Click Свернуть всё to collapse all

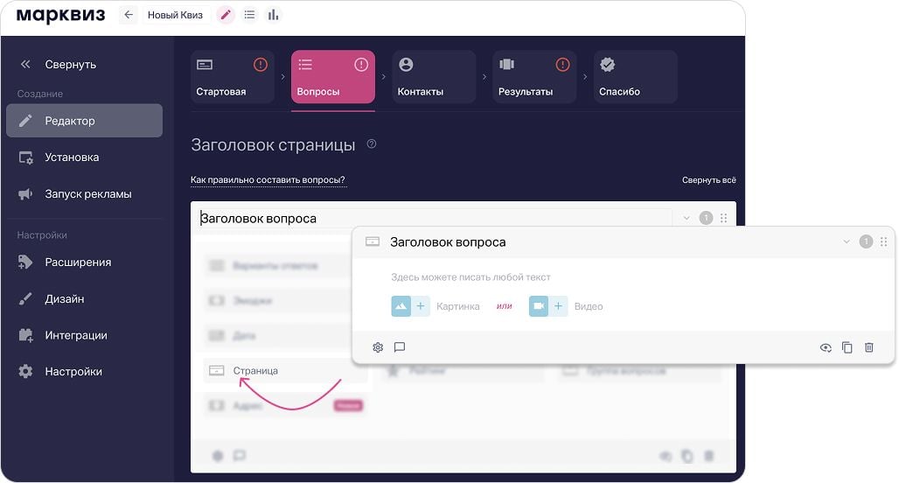click(x=708, y=180)
